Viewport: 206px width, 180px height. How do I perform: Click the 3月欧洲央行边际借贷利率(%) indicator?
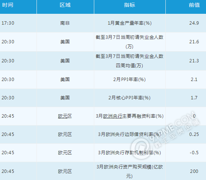click(129, 134)
